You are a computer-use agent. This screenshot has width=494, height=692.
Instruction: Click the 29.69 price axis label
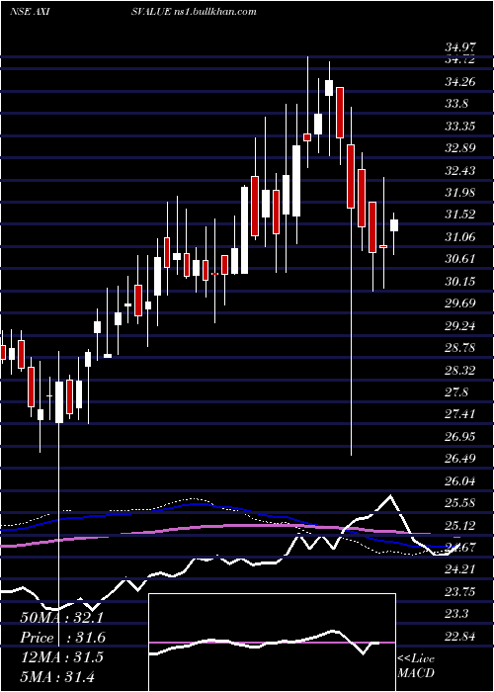460,303
